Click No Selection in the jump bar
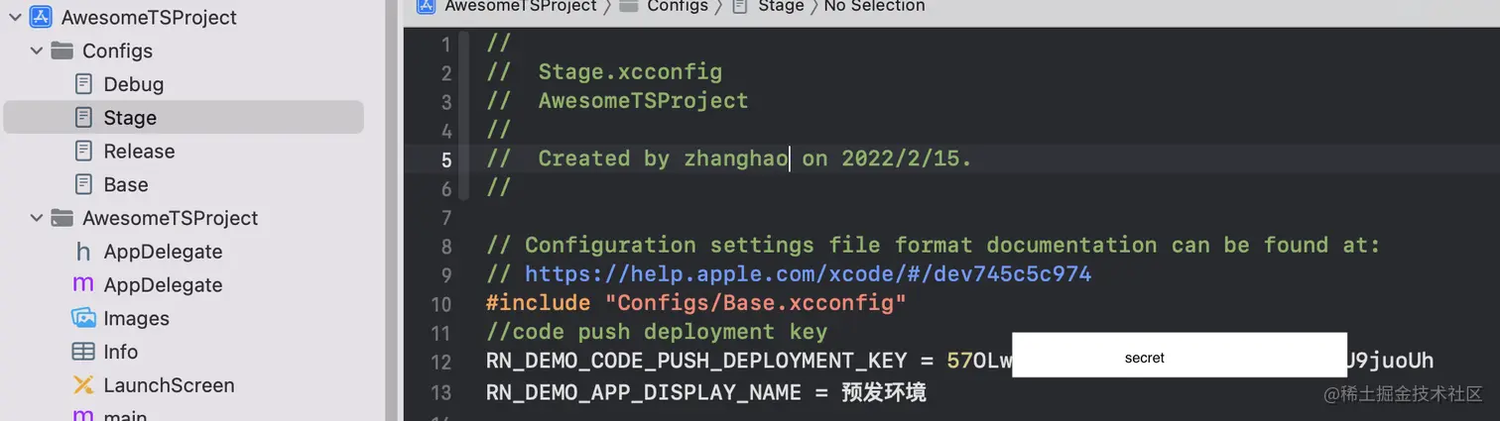Image resolution: width=1500 pixels, height=421 pixels. (874, 6)
